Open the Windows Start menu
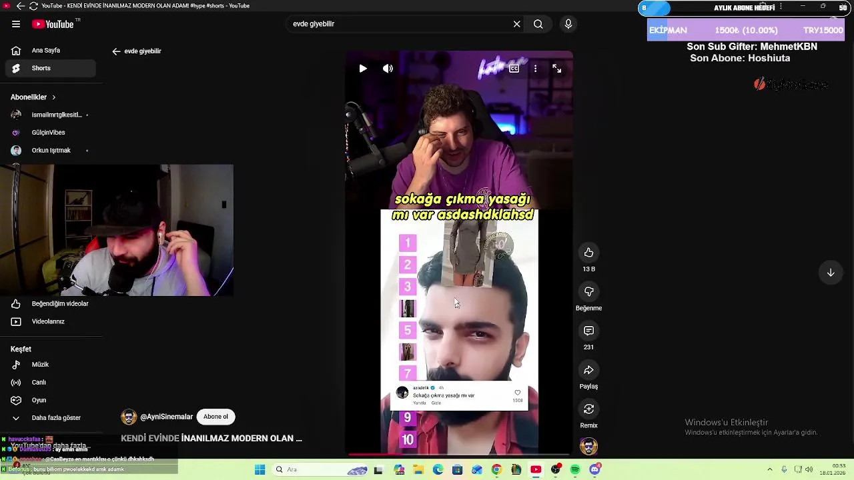 (x=260, y=470)
